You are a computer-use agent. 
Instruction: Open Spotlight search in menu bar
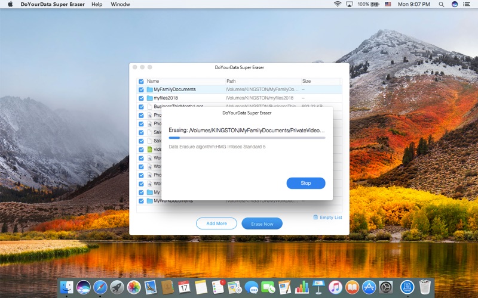coord(441,4)
